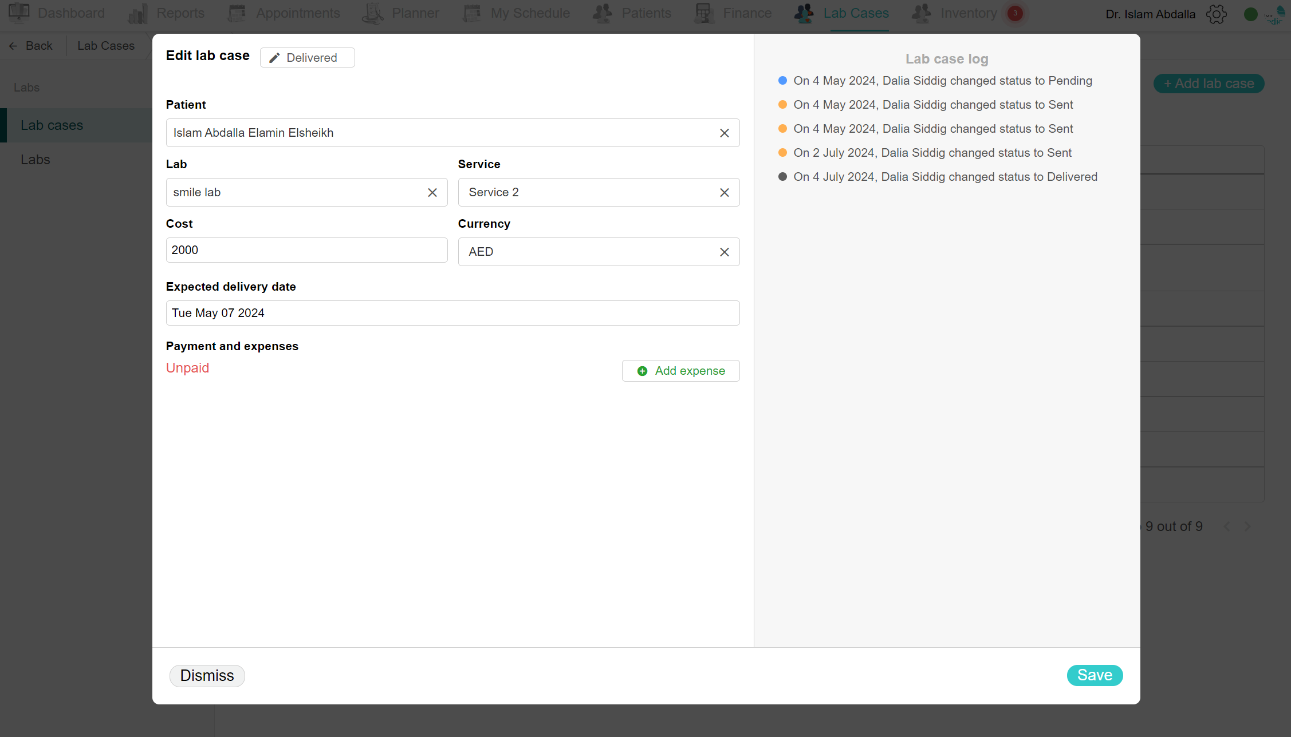Viewport: 1291px width, 737px height.
Task: Clear the Service 2 selection
Action: pyautogui.click(x=724, y=192)
